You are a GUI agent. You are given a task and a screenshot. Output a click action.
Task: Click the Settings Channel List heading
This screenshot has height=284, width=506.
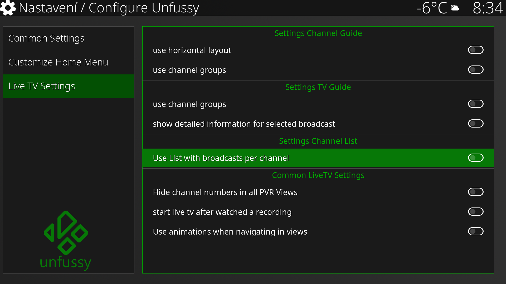tap(318, 141)
